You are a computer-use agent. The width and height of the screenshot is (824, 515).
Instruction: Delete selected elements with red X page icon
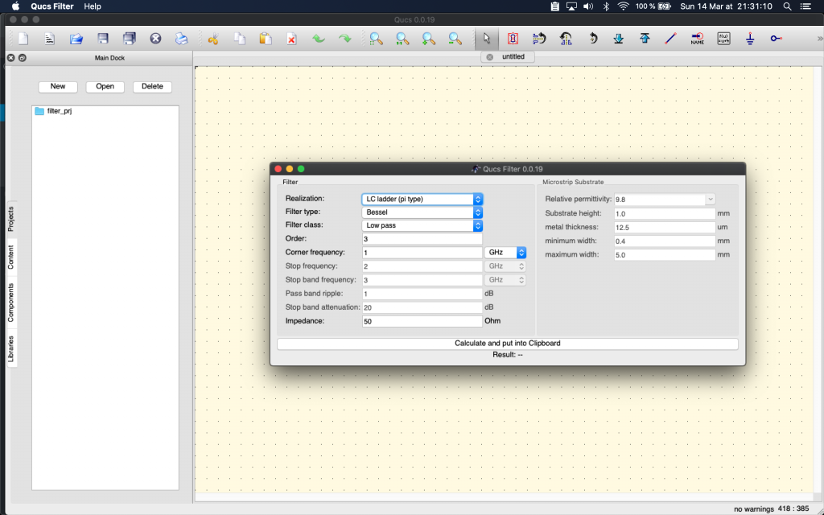292,39
